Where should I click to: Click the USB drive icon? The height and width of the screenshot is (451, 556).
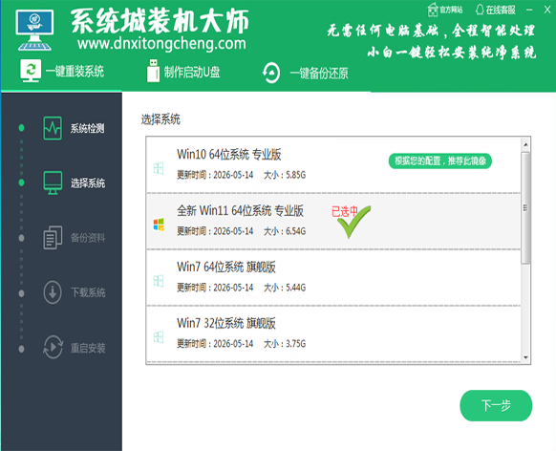coord(153,71)
